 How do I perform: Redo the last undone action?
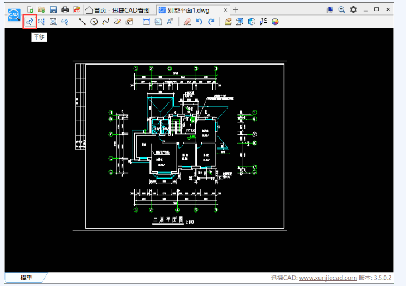211,22
